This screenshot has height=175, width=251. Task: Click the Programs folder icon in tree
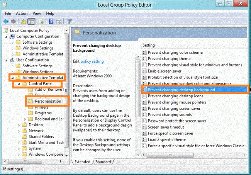pos(31,113)
